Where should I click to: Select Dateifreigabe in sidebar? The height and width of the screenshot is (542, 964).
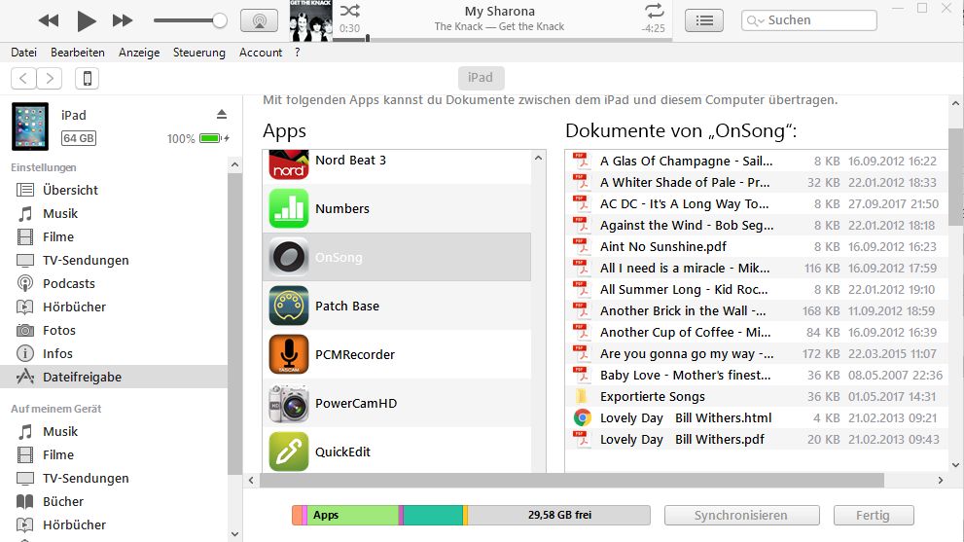tap(114, 378)
